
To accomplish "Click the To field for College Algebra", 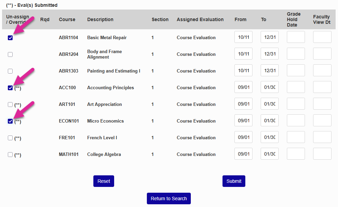I will pyautogui.click(x=270, y=154).
